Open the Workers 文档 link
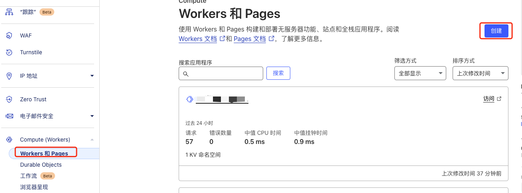The width and height of the screenshot is (522, 193). [198, 39]
